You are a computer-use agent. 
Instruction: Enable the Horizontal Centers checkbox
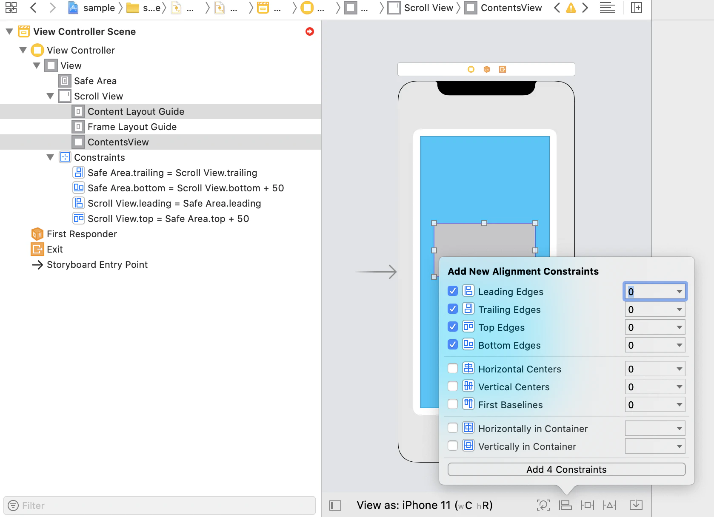click(x=453, y=369)
